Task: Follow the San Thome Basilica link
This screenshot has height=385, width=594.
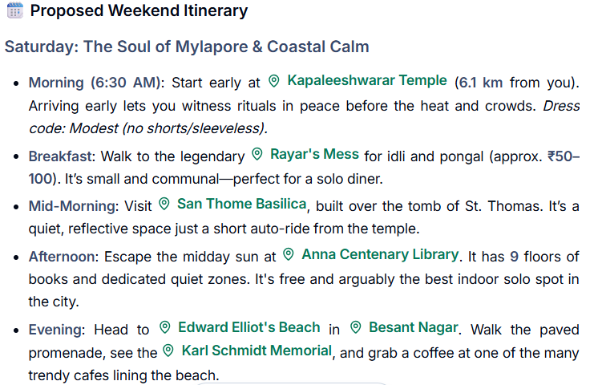Action: click(241, 204)
